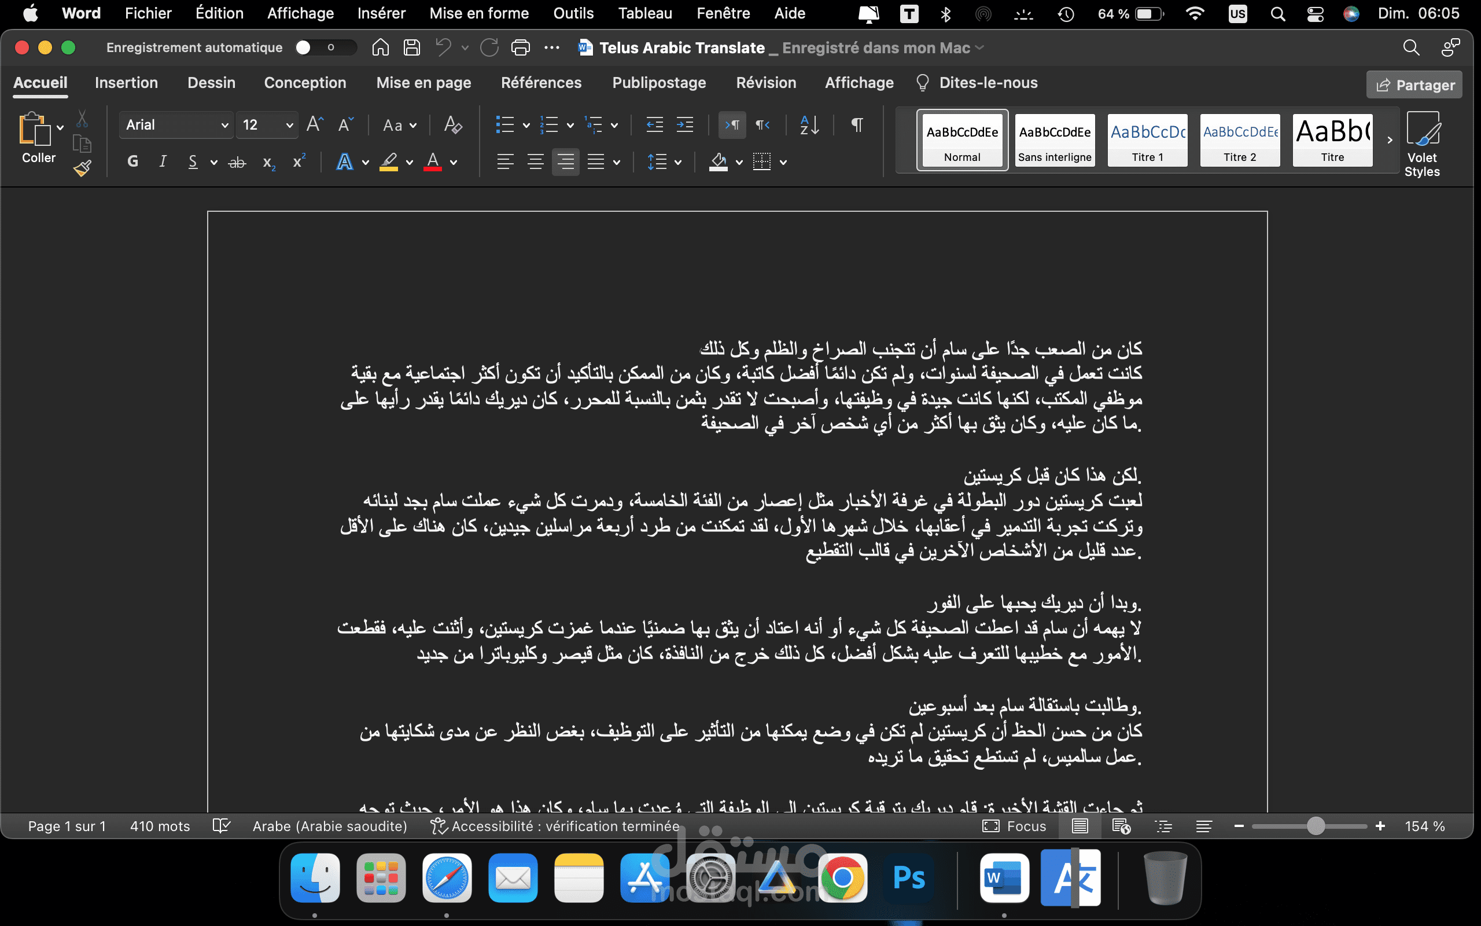Click the Partager button
This screenshot has height=926, width=1481.
(1414, 84)
